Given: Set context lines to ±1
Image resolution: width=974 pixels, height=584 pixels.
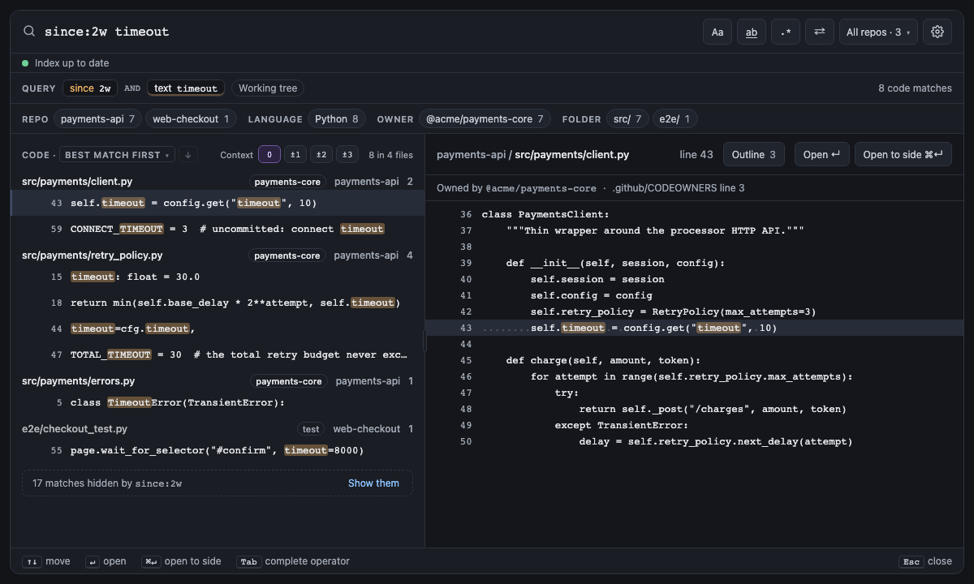Looking at the screenshot, I should 295,155.
